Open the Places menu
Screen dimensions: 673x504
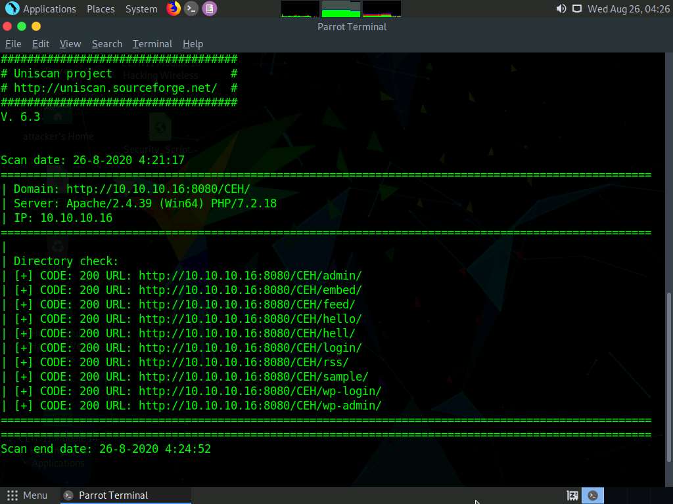point(101,9)
